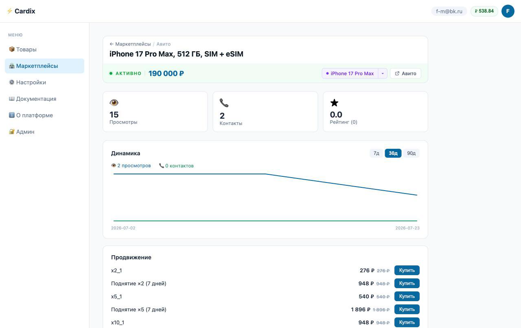Click the lock icon beside Админ
521x328 pixels.
[x=12, y=132]
